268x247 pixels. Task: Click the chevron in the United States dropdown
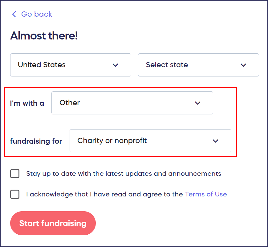[116, 65]
